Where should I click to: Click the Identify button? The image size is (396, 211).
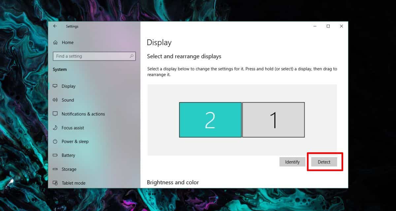click(292, 162)
